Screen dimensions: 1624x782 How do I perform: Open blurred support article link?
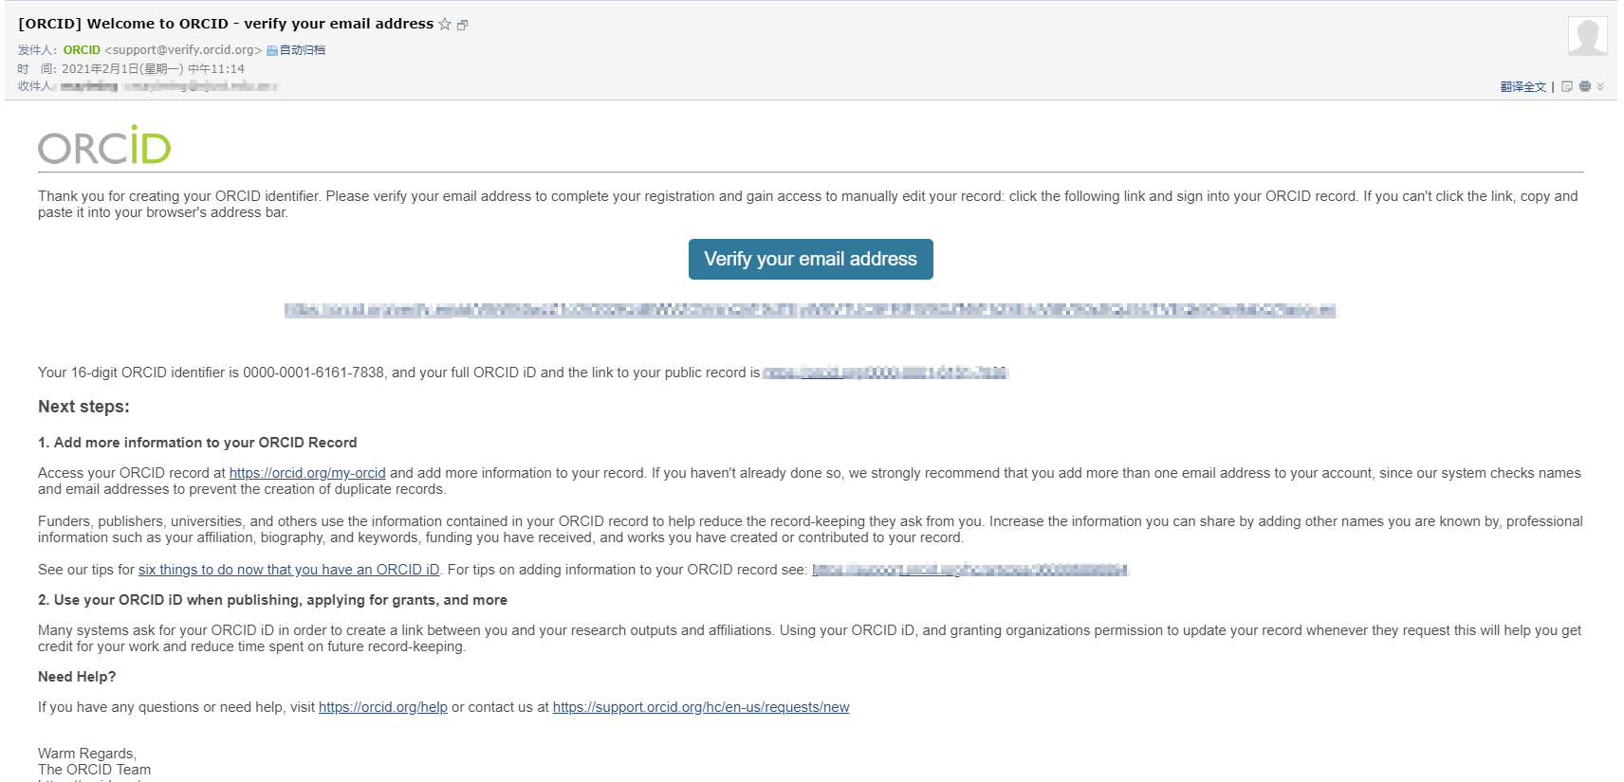970,570
